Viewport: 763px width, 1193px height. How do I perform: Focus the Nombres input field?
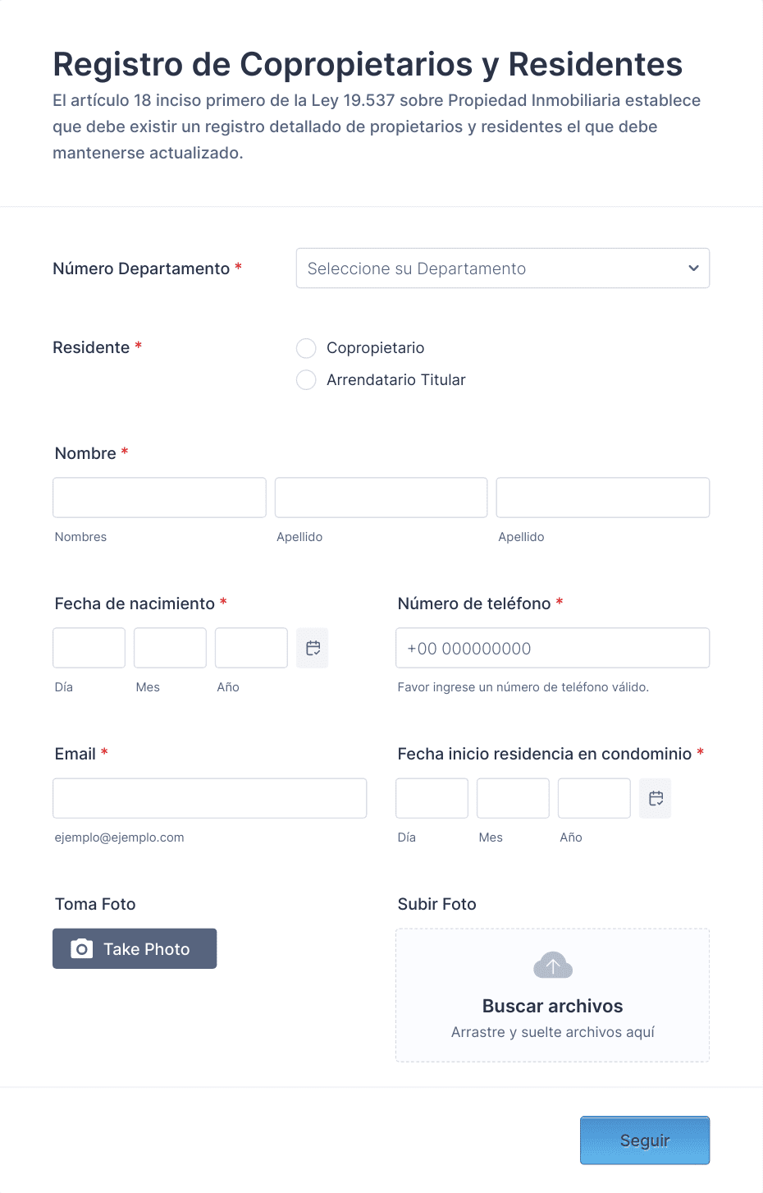[x=159, y=498]
